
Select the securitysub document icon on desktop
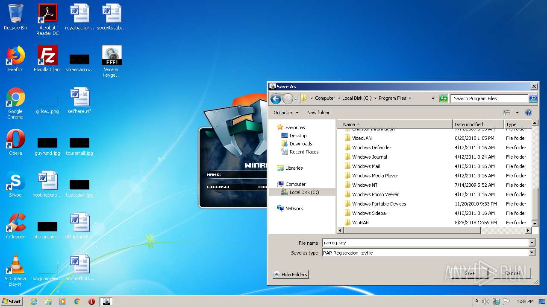tap(112, 17)
